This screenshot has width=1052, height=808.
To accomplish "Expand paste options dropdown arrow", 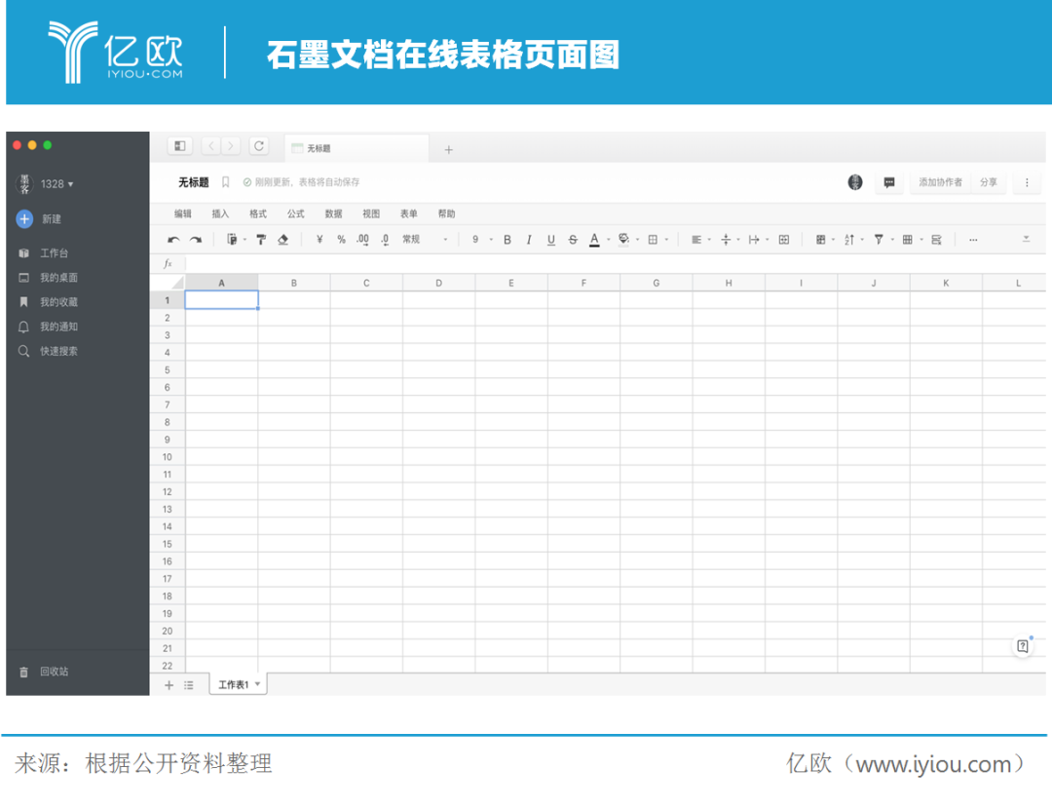I will (x=244, y=240).
